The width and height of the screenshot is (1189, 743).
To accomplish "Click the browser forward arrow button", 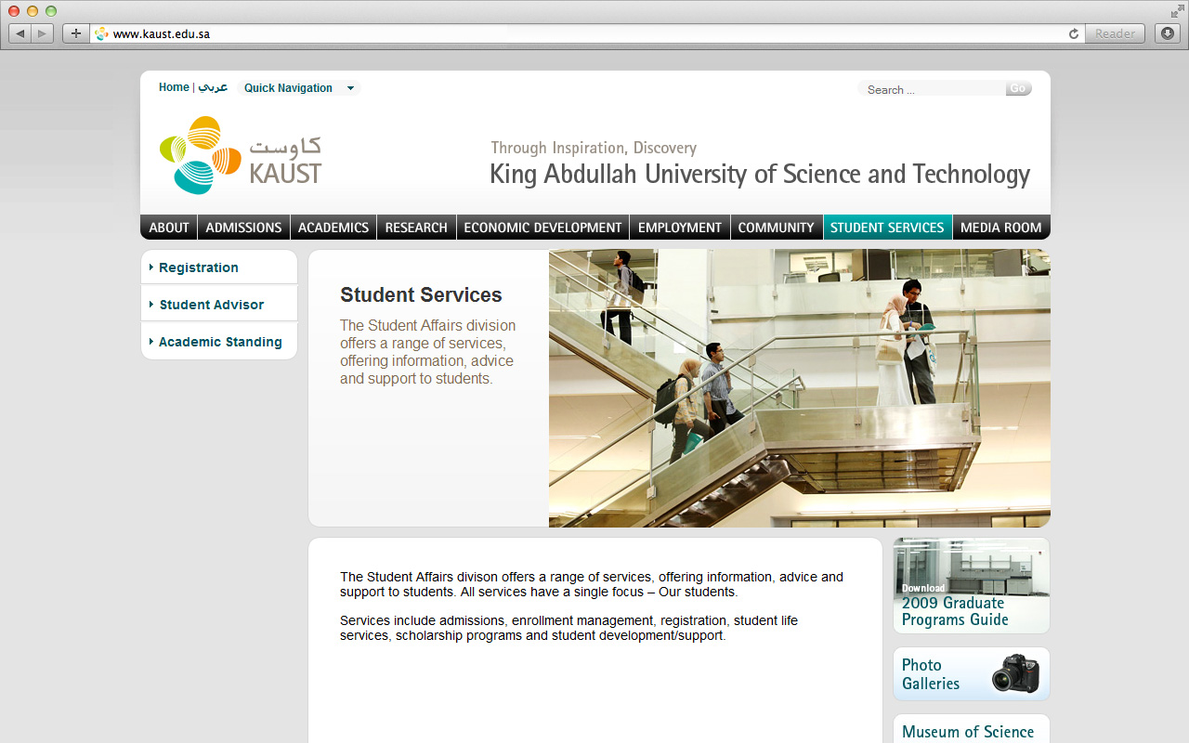I will [x=43, y=33].
